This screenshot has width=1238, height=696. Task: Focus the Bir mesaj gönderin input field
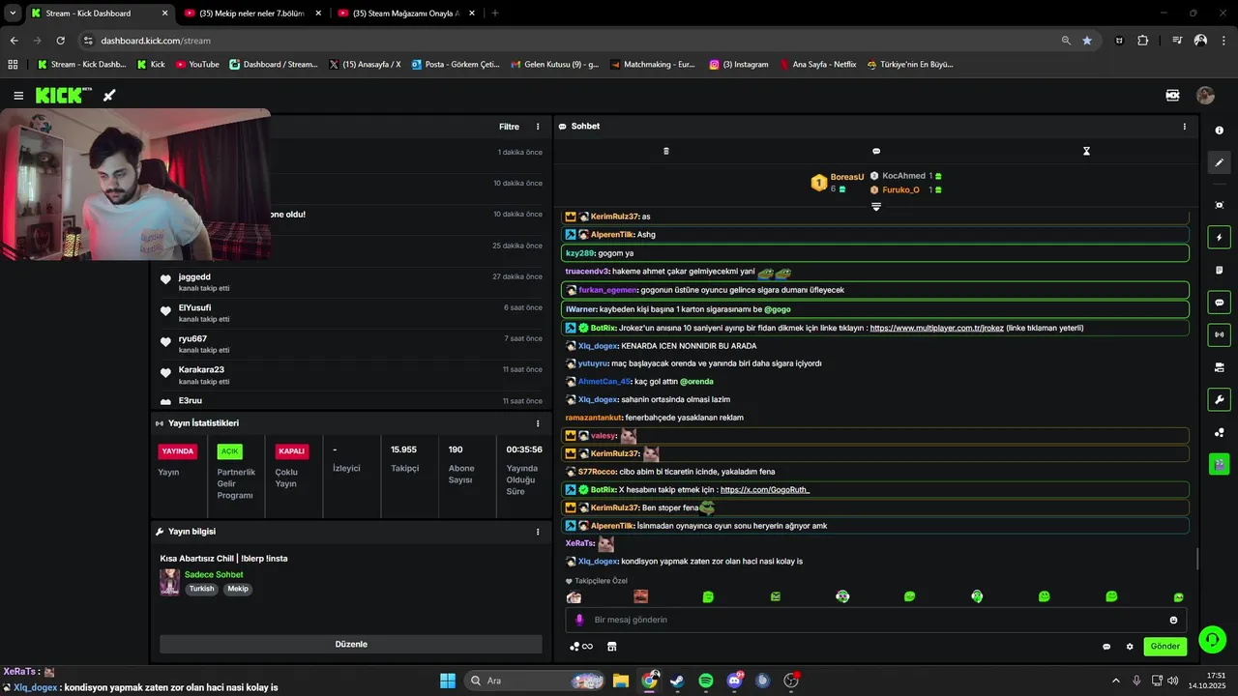pyautogui.click(x=876, y=620)
